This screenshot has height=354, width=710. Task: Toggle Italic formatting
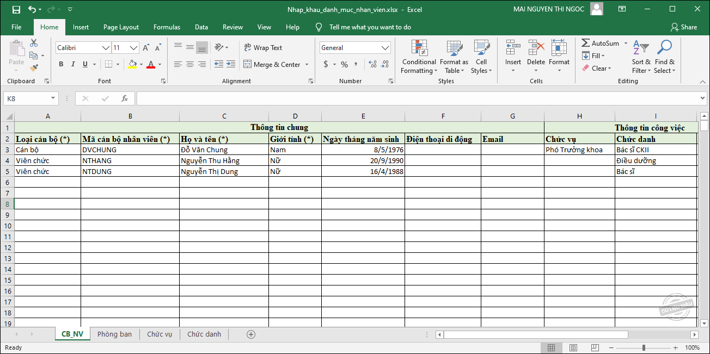(73, 64)
